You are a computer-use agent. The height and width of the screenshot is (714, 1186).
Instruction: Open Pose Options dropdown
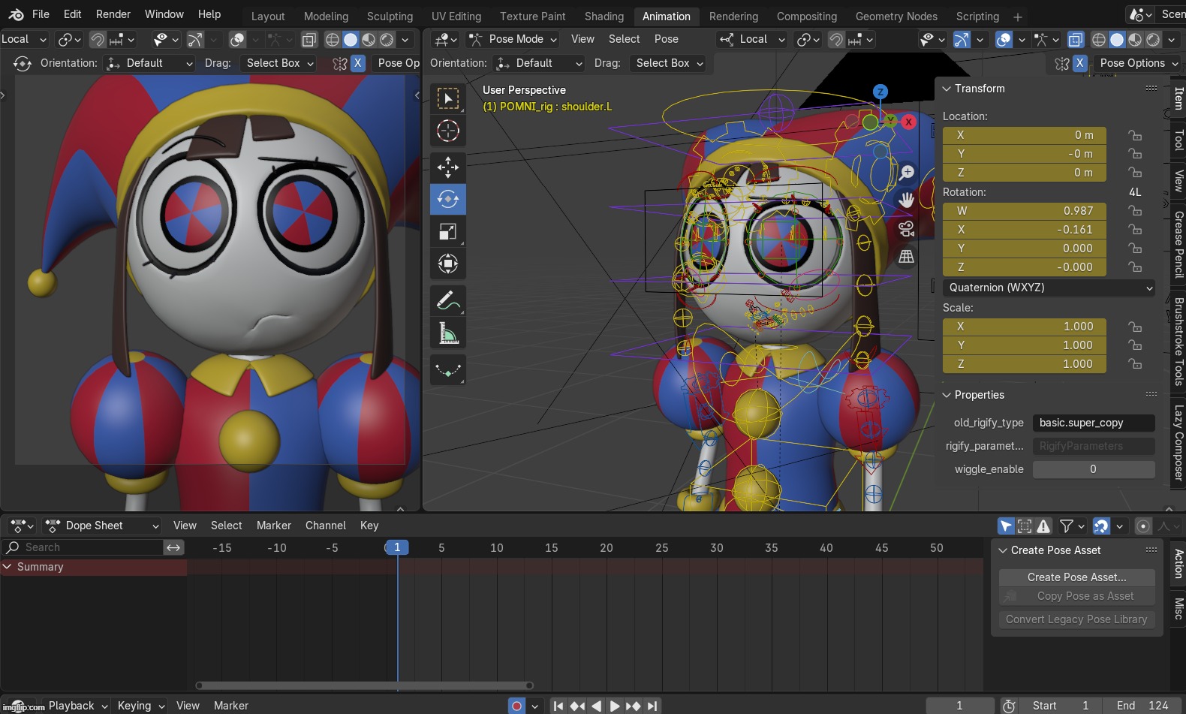coord(1136,63)
